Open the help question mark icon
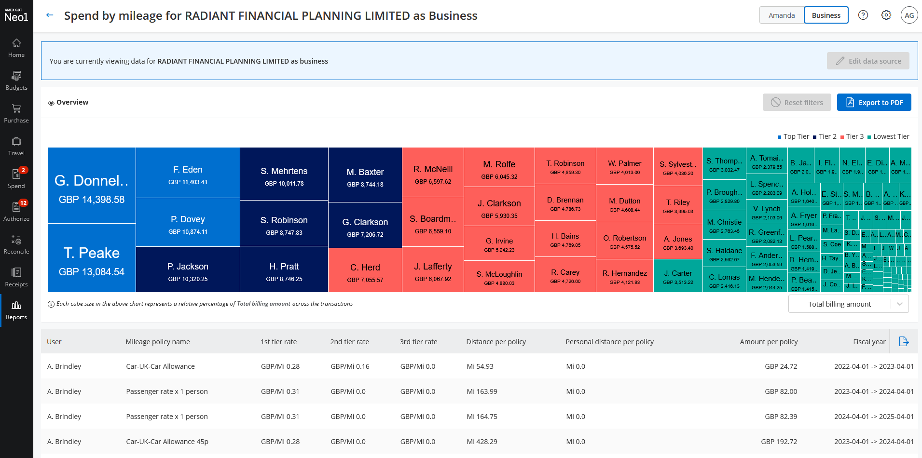922x458 pixels. [863, 15]
